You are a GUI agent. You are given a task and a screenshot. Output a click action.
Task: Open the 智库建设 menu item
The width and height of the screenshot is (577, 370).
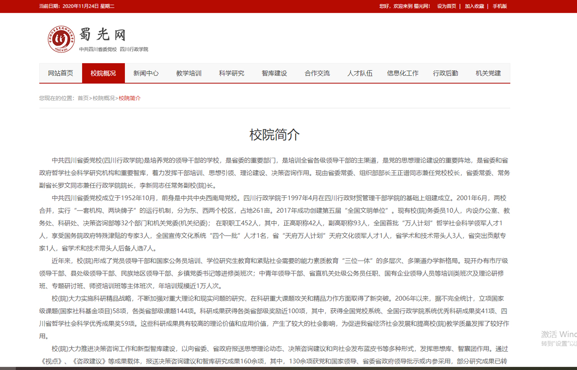point(275,73)
